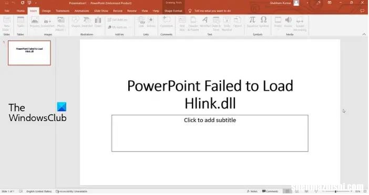369x195 pixels.
Task: Insert a Symbol (omega icon)
Action: coord(264,23)
